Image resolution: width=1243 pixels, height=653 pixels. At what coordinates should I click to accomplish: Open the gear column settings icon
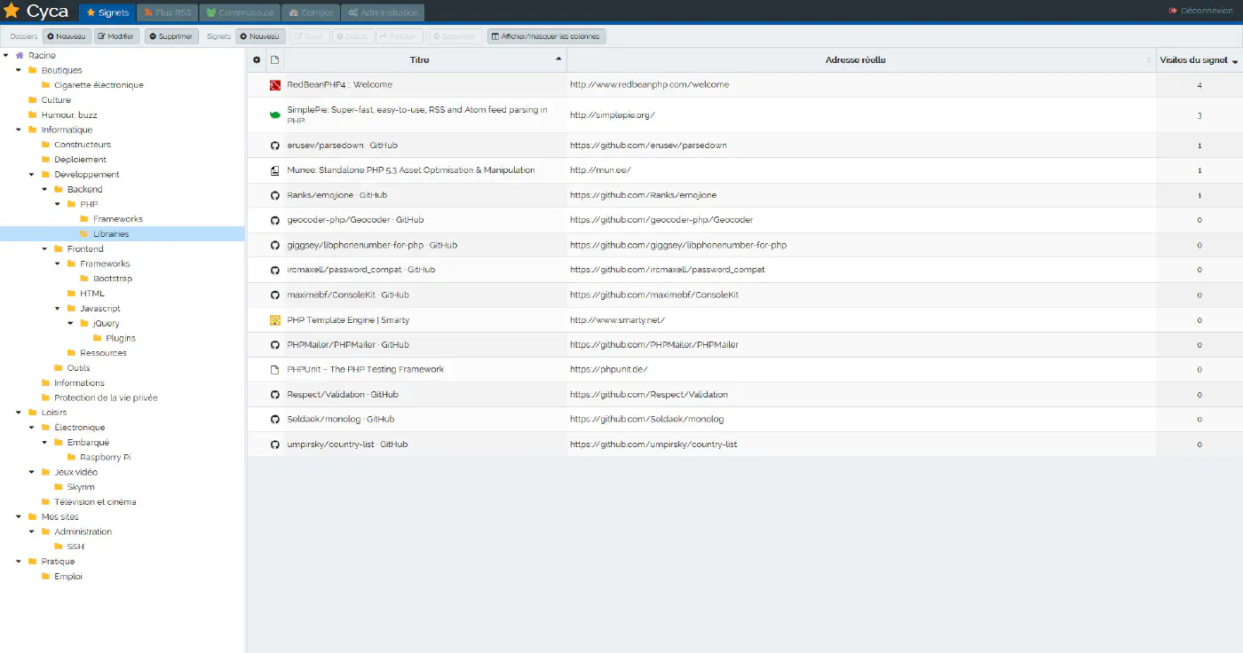(257, 60)
